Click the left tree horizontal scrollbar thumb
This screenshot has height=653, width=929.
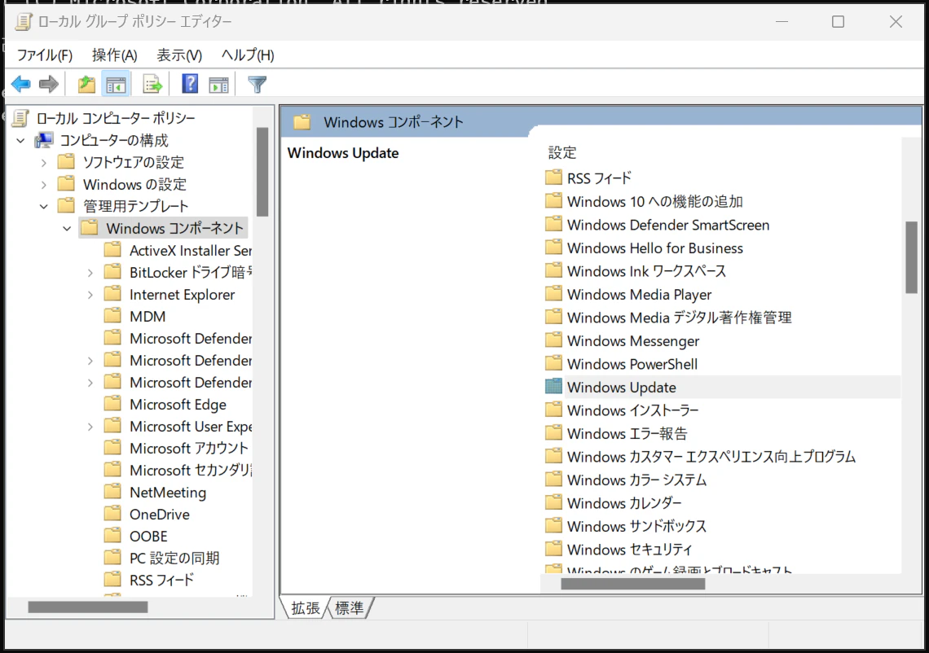[88, 607]
